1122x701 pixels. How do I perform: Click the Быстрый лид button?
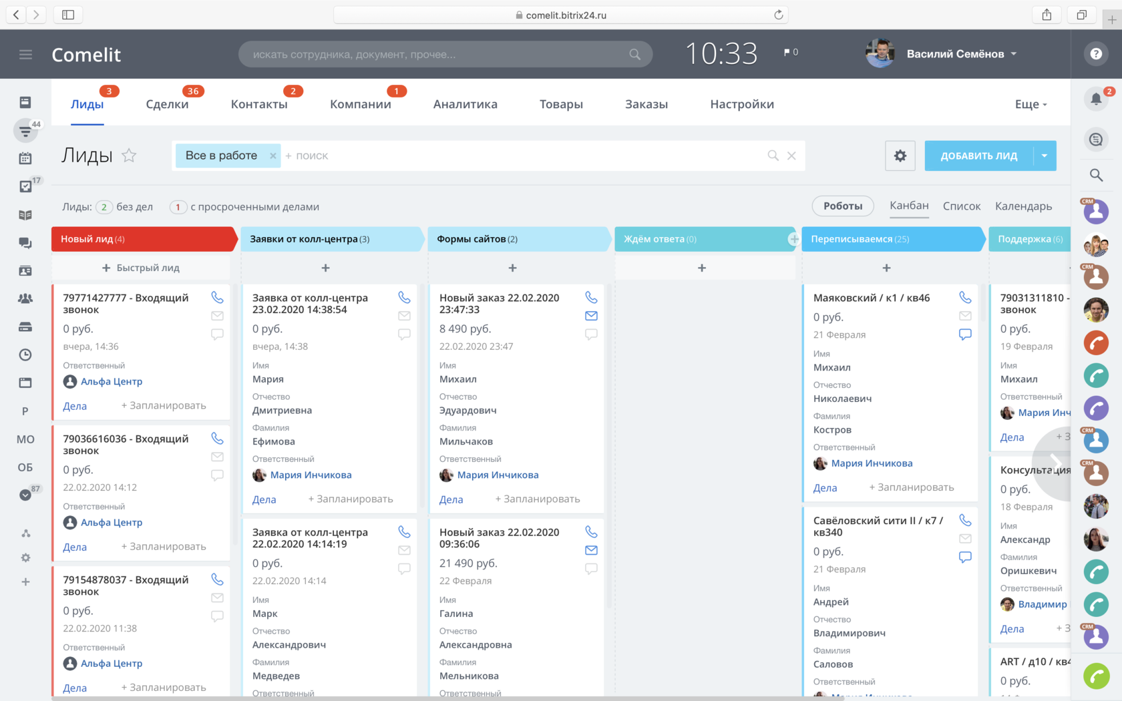pos(141,268)
